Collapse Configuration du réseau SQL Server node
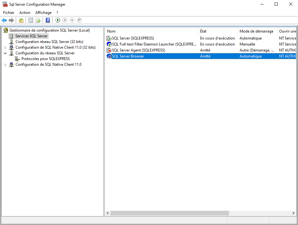 pyautogui.click(x=5, y=53)
